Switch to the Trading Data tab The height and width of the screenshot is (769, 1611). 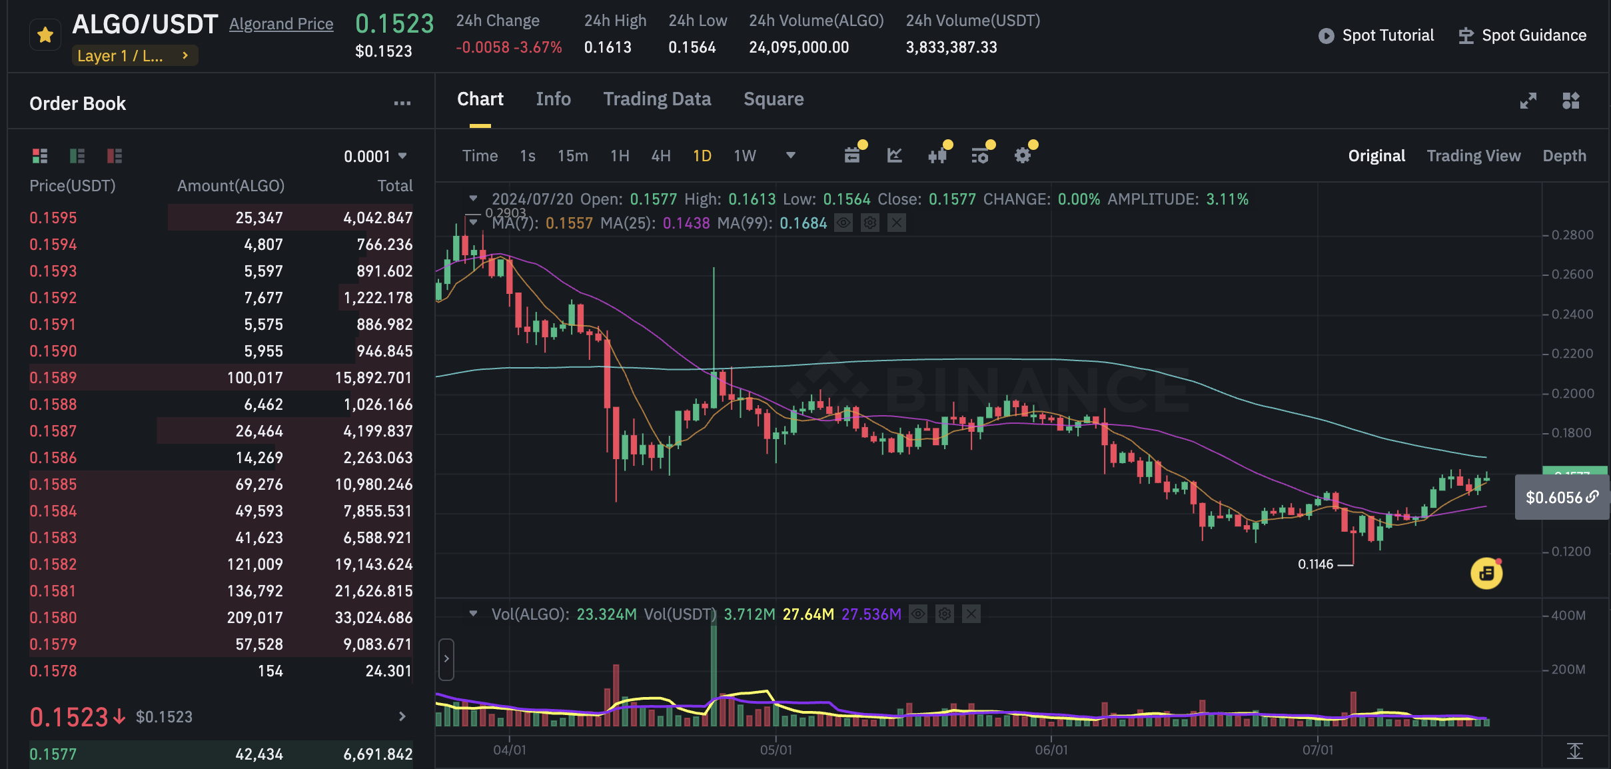pyautogui.click(x=656, y=99)
